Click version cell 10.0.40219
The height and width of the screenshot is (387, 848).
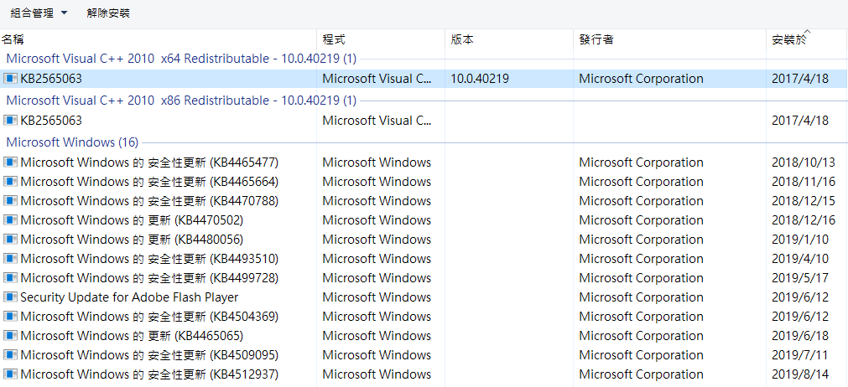480,79
